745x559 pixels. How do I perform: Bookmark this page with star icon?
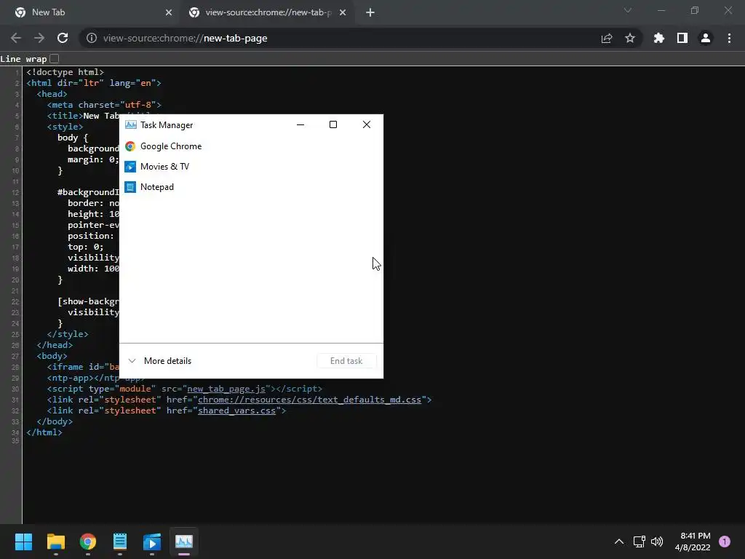pos(630,38)
